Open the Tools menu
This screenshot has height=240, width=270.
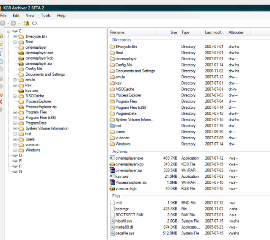[x=46, y=16]
